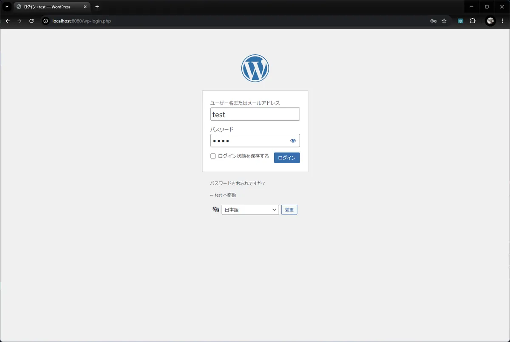Open the Extensions puzzle icon
The height and width of the screenshot is (342, 510).
point(473,21)
